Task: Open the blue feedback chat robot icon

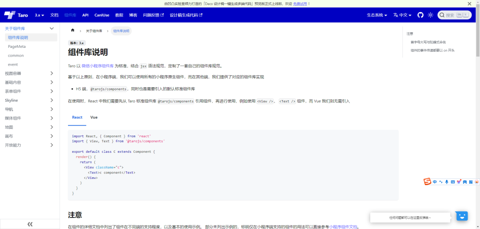Action: coord(462,216)
